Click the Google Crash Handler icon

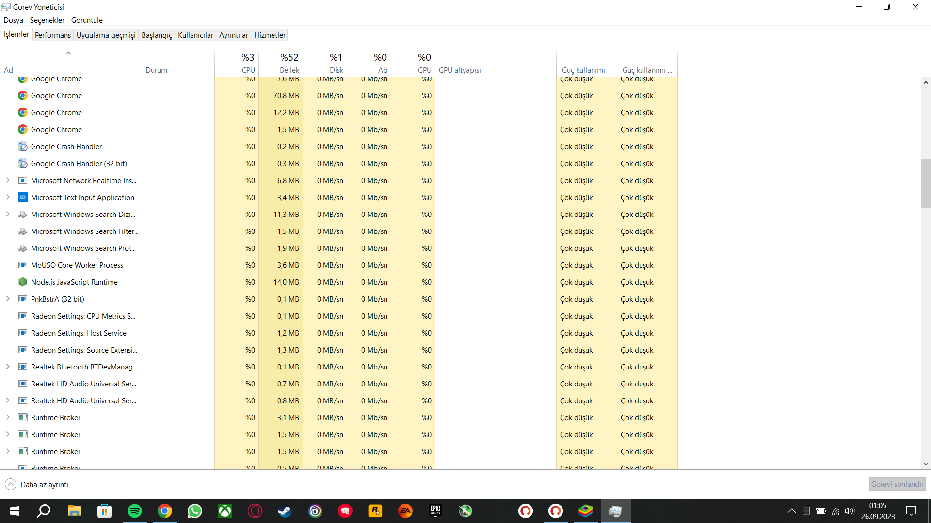[22, 146]
